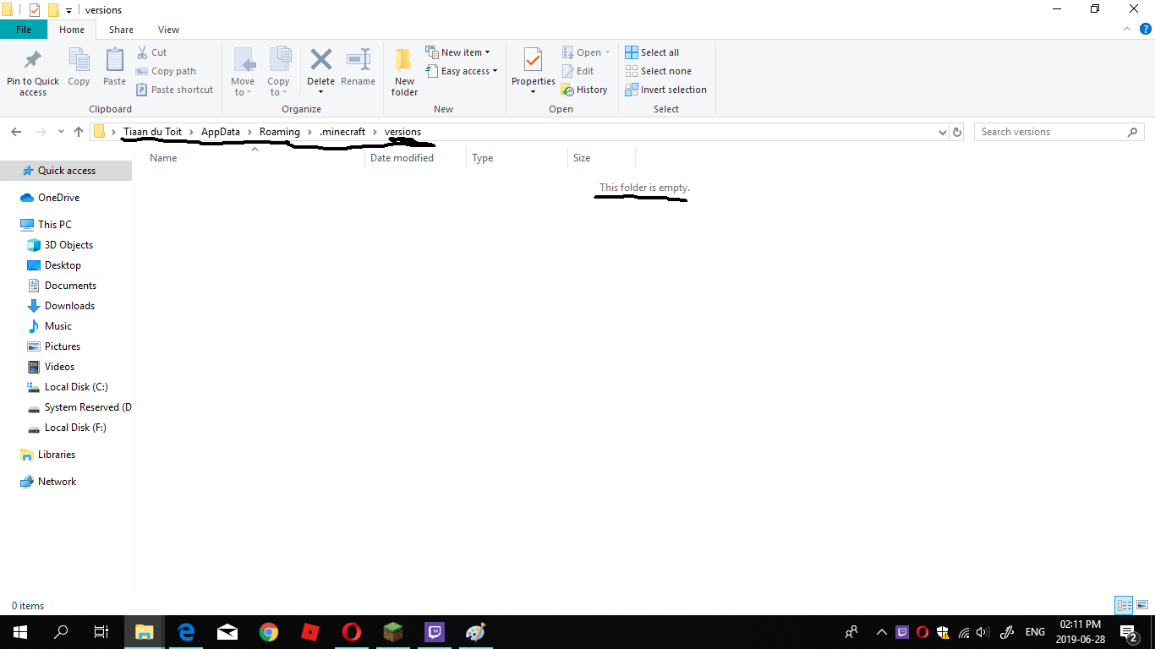
Task: Click Paste shortcut command
Action: [174, 90]
